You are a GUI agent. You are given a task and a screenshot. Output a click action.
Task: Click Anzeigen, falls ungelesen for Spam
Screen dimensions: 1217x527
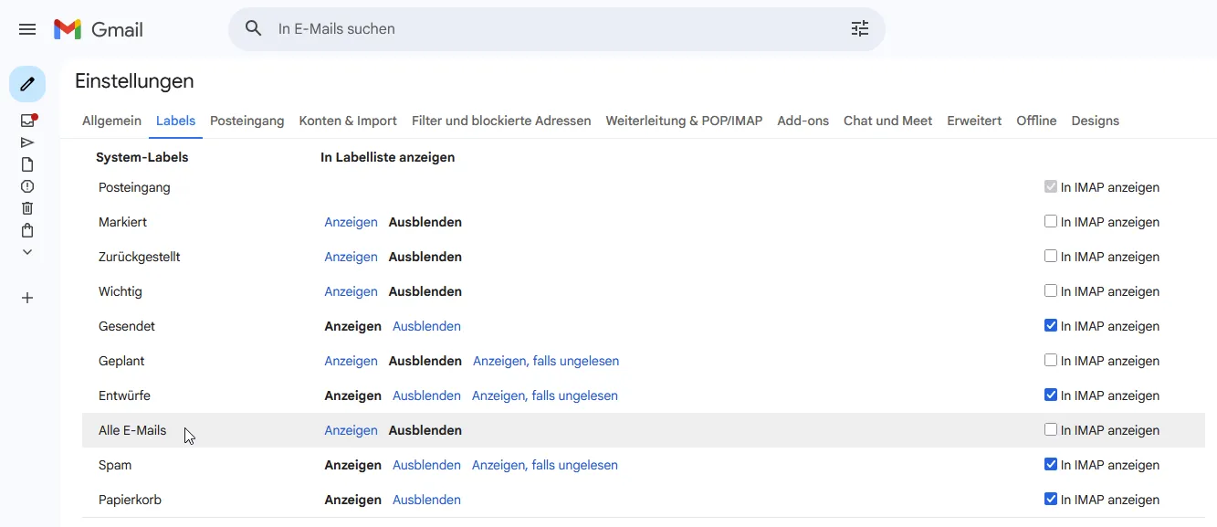pyautogui.click(x=544, y=465)
